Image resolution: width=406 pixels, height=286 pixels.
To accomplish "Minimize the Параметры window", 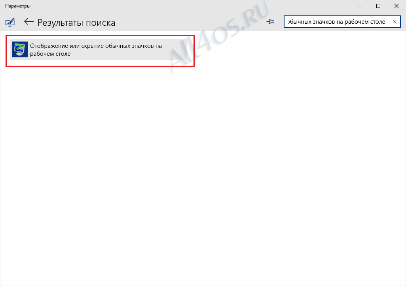I will pos(360,6).
